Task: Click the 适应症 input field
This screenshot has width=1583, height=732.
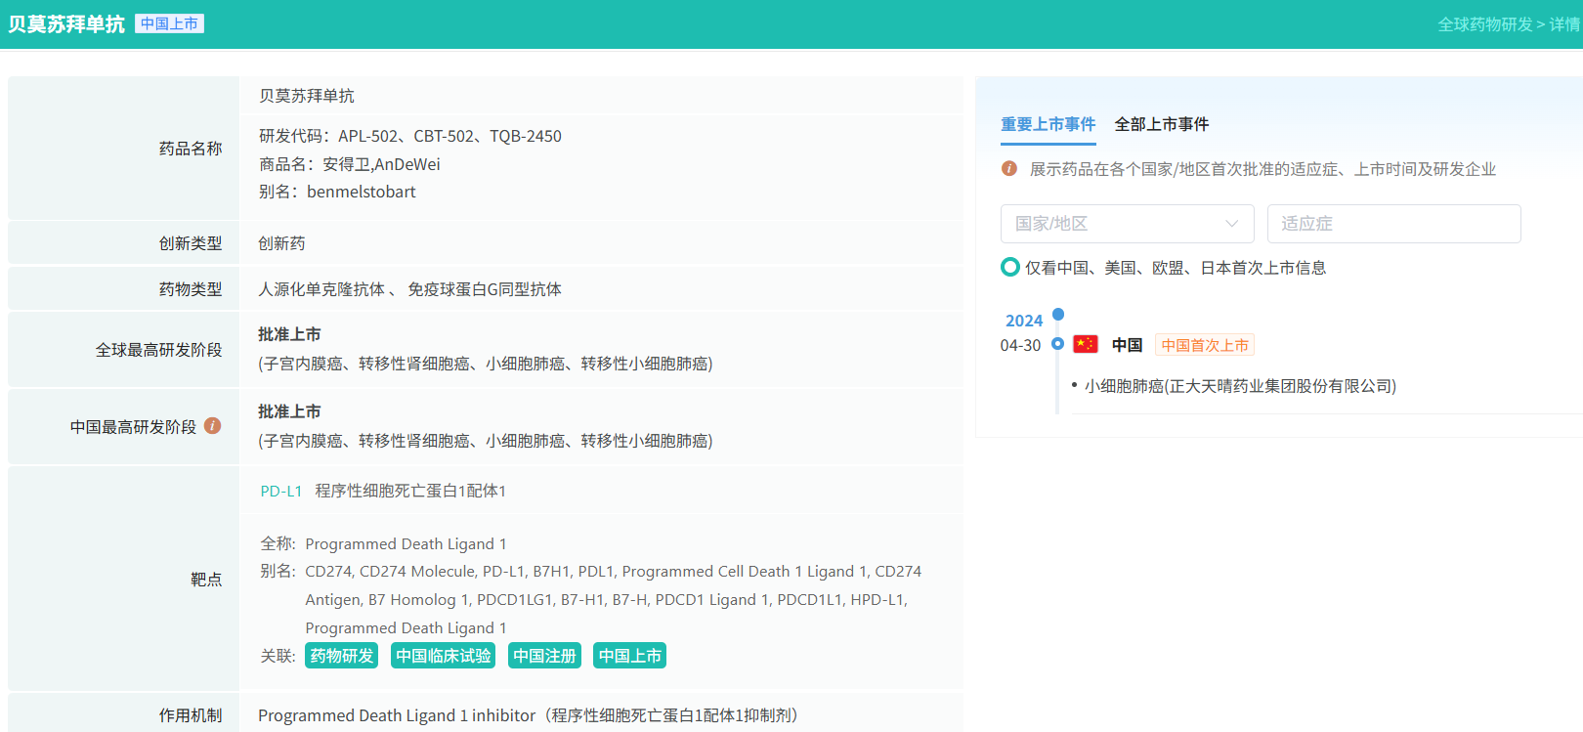Action: (1393, 224)
